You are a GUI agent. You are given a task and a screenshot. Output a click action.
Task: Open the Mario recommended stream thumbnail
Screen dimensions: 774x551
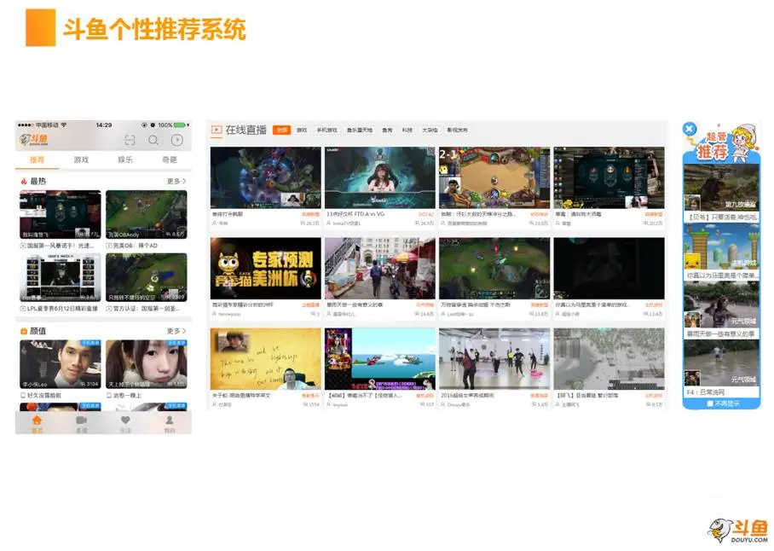coord(721,246)
